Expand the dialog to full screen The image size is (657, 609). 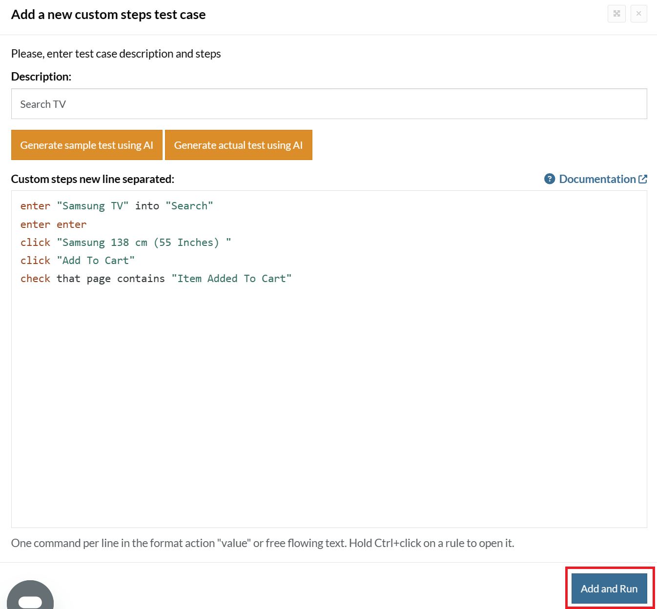(616, 14)
